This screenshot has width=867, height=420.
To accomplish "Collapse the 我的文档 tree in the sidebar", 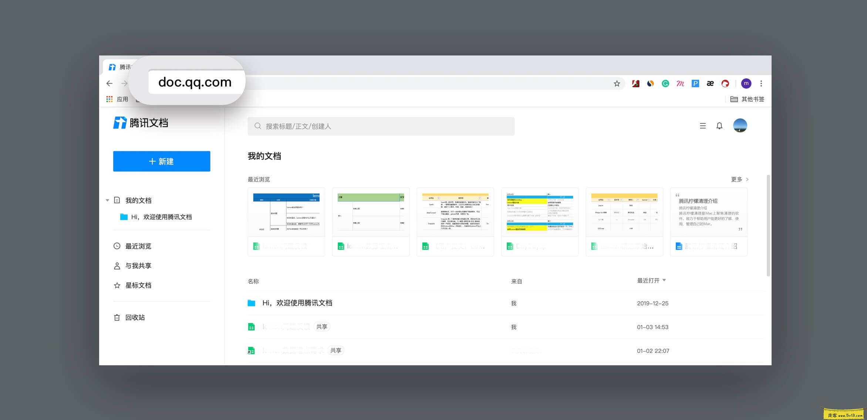I will (107, 200).
